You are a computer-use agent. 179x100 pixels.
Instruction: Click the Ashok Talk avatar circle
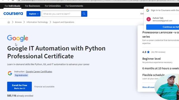[x=149, y=19]
